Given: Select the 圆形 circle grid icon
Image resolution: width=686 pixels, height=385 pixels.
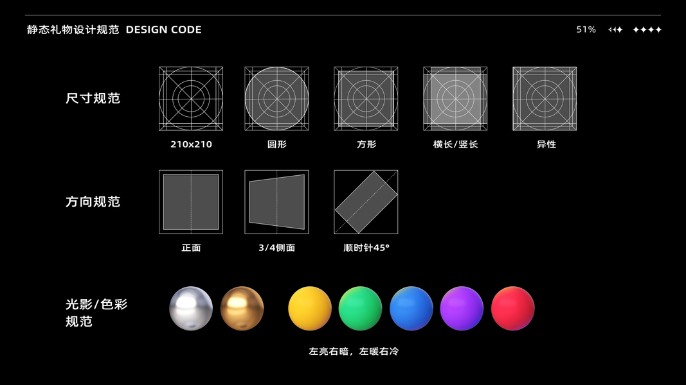Looking at the screenshot, I should click(276, 99).
